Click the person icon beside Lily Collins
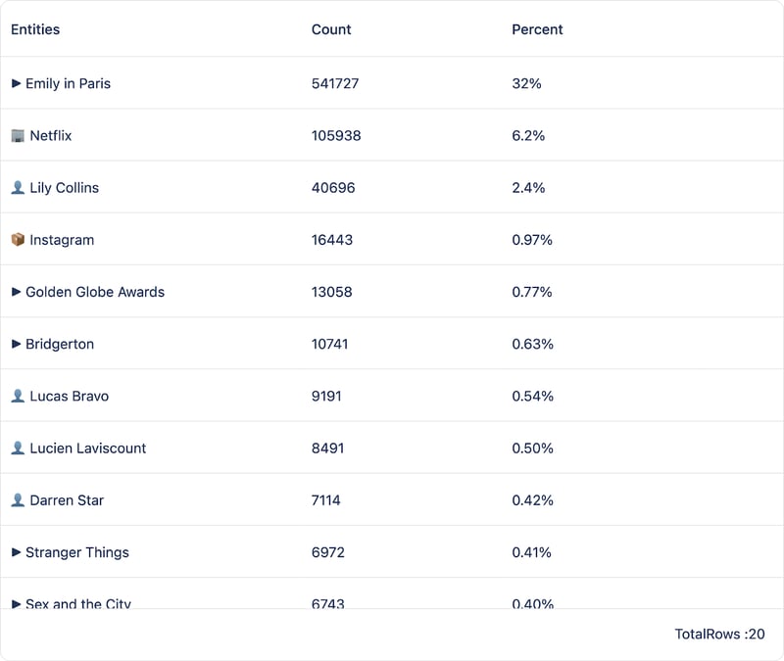 [x=18, y=187]
